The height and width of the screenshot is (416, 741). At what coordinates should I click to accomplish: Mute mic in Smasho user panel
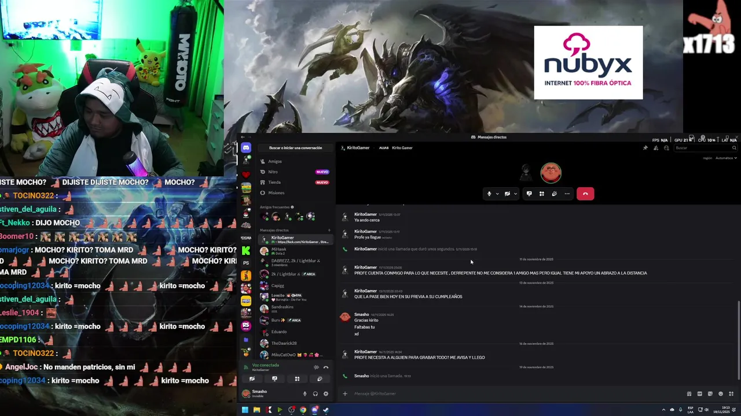point(305,393)
